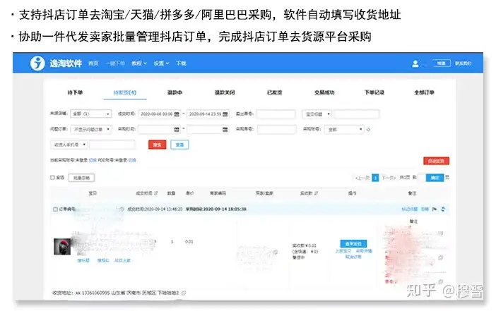The width and height of the screenshot is (496, 311).
Task: Focus the 采购单号 input field
Action: pos(277,130)
